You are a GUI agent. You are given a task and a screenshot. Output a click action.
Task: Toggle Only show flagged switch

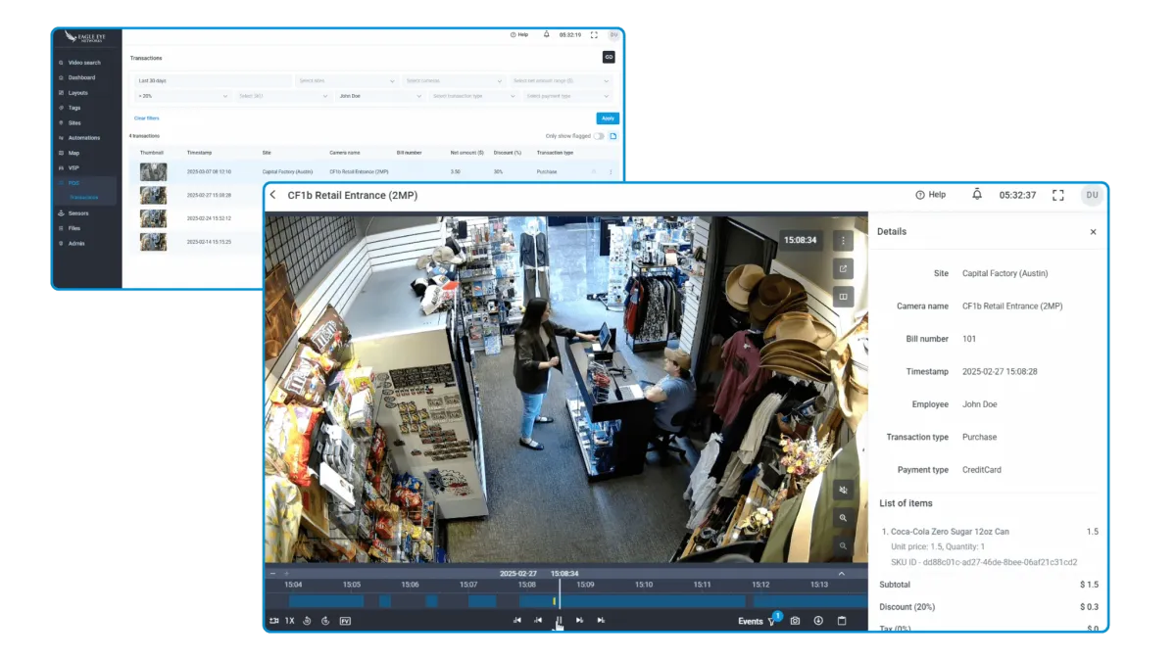click(599, 136)
